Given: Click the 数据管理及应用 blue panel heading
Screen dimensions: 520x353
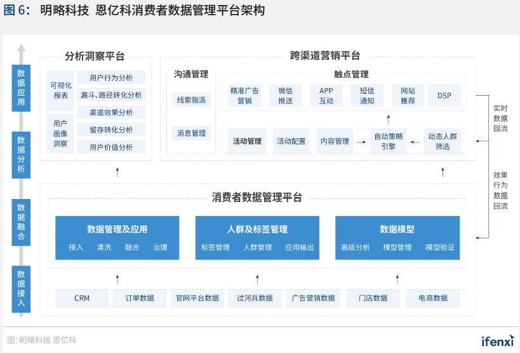Looking at the screenshot, I should (117, 229).
